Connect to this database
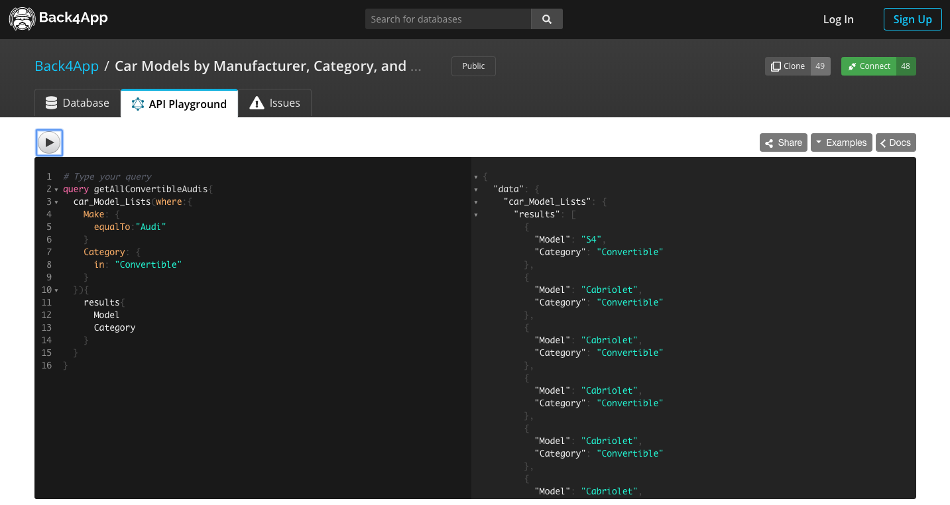The width and height of the screenshot is (950, 505). 868,66
